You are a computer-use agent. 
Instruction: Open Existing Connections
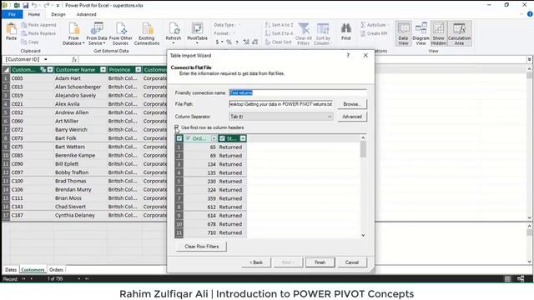point(147,33)
